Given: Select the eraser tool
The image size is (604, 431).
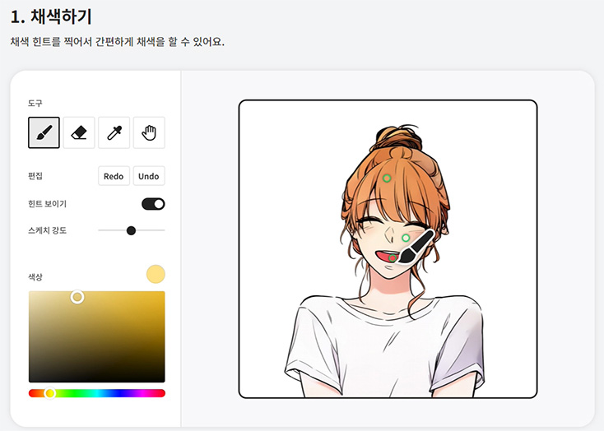Looking at the screenshot, I should pyautogui.click(x=79, y=132).
